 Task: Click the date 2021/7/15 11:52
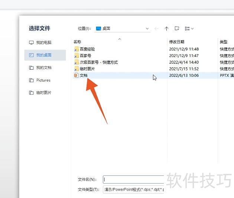pyautogui.click(x=184, y=69)
